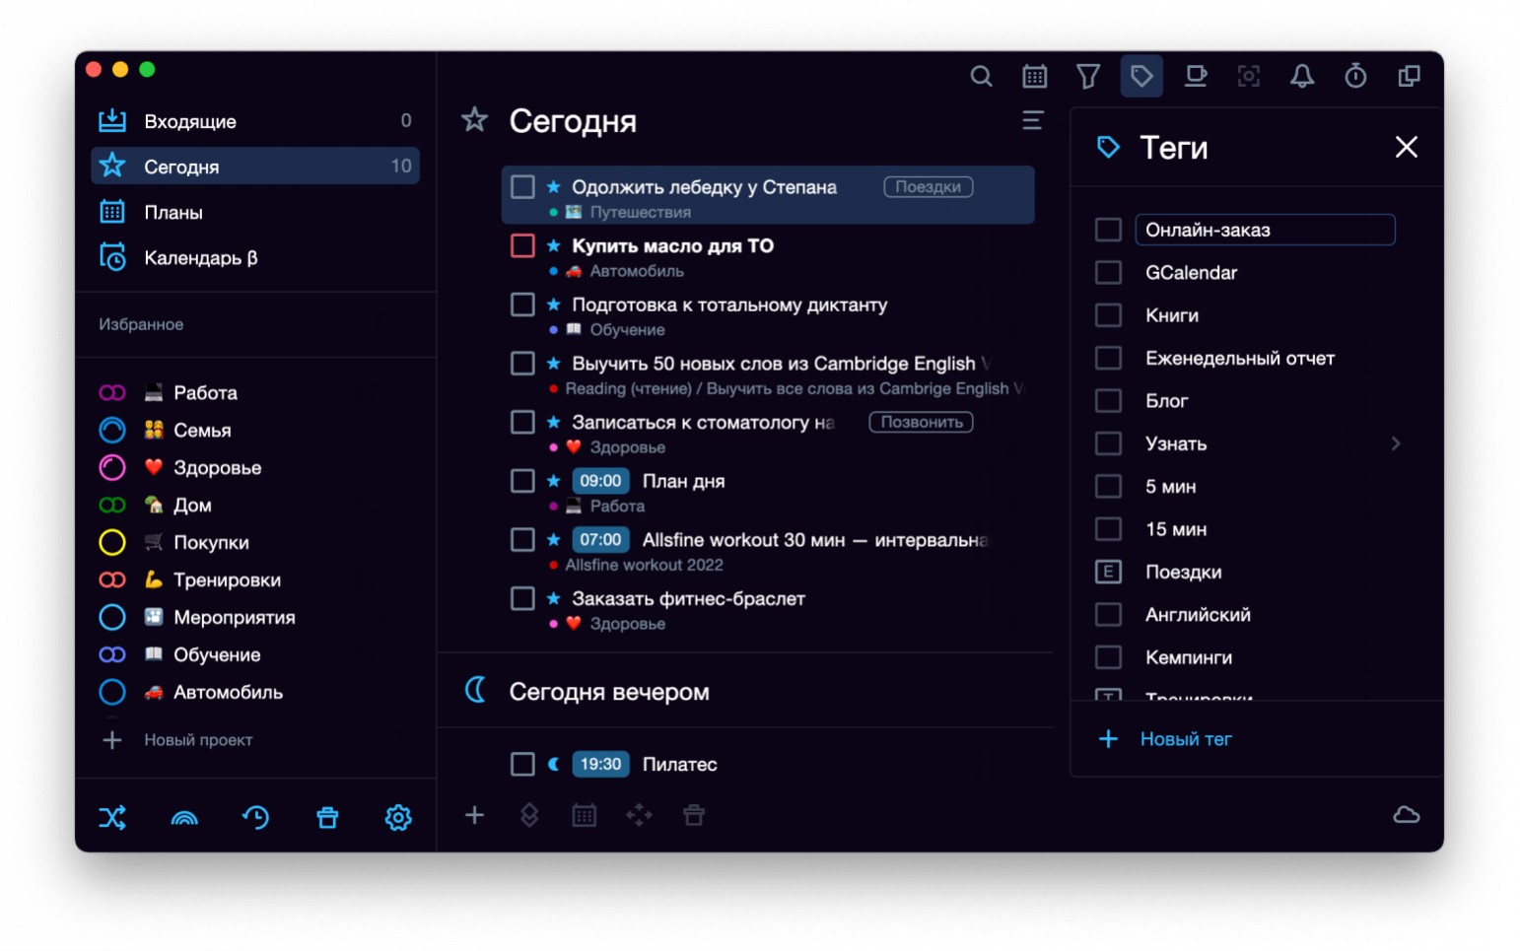Click the coffee cup icon in toolbar
The image size is (1520, 951).
click(1195, 76)
